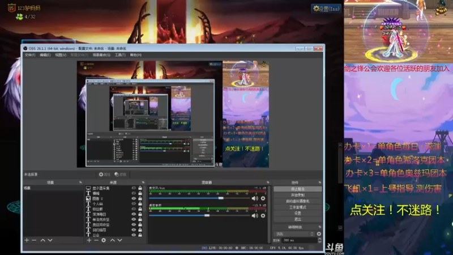Image resolution: width=453 pixels, height=255 pixels.
Task: Show the 显示器采集 source with its eye
Action: 134,188
